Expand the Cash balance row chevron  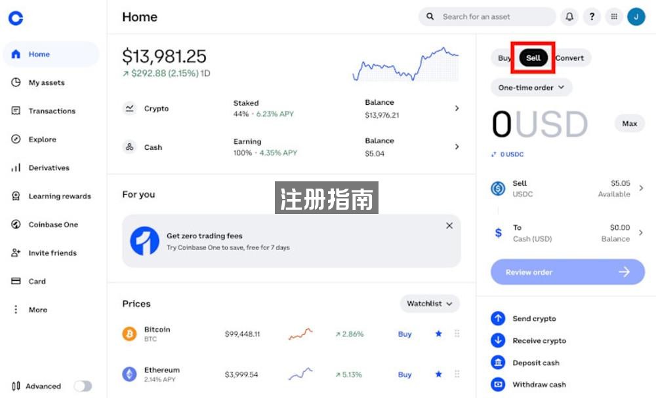tap(457, 147)
